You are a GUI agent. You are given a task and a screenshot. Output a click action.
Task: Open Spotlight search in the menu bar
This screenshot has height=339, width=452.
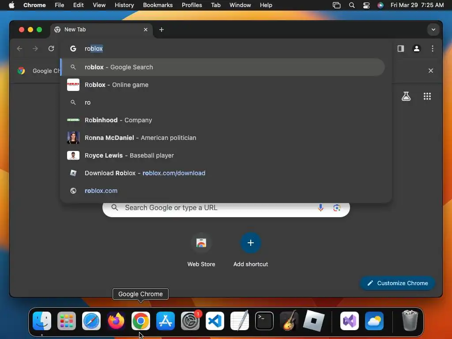tap(352, 5)
